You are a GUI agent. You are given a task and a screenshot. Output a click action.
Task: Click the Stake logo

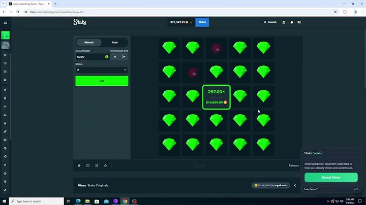pos(80,22)
